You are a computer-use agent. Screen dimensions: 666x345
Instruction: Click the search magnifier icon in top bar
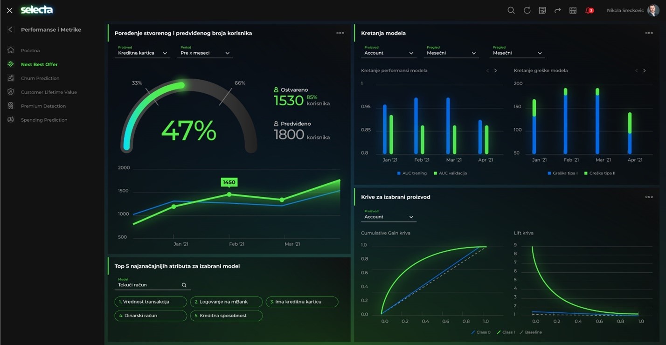[x=511, y=10]
